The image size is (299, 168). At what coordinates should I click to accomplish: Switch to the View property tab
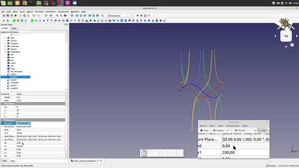tap(4, 161)
